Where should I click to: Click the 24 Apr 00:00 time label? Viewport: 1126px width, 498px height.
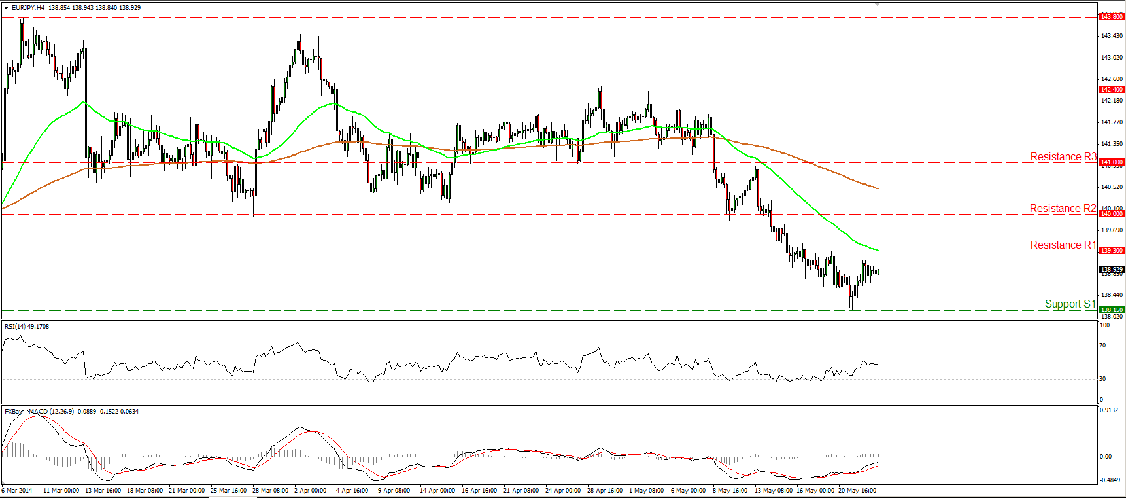click(564, 490)
